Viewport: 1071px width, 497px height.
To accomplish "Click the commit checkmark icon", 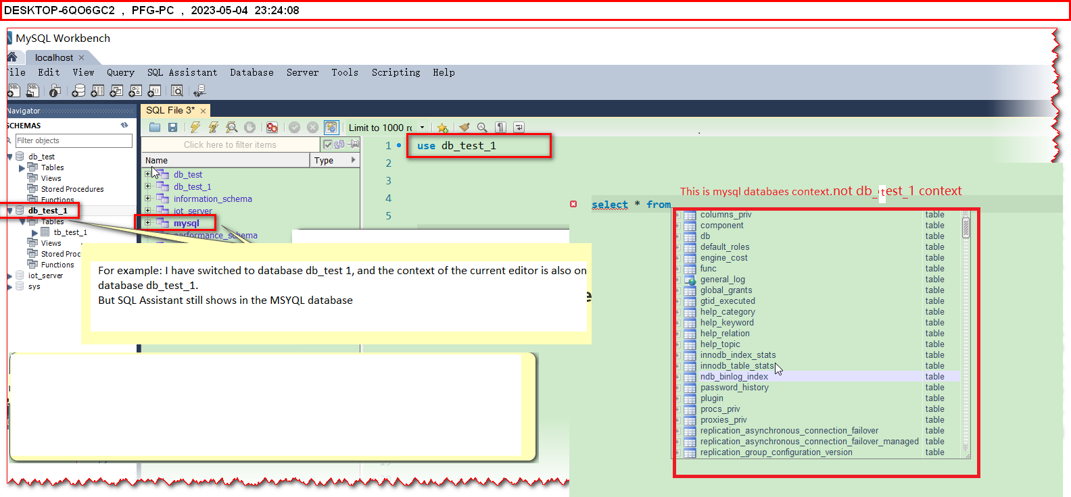I will coord(294,127).
